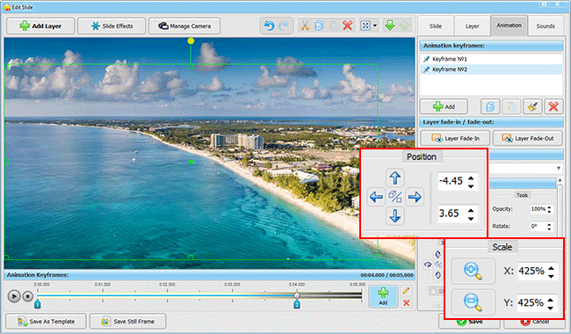Add a keyframe in Animation panel
The width and height of the screenshot is (571, 334).
(444, 106)
